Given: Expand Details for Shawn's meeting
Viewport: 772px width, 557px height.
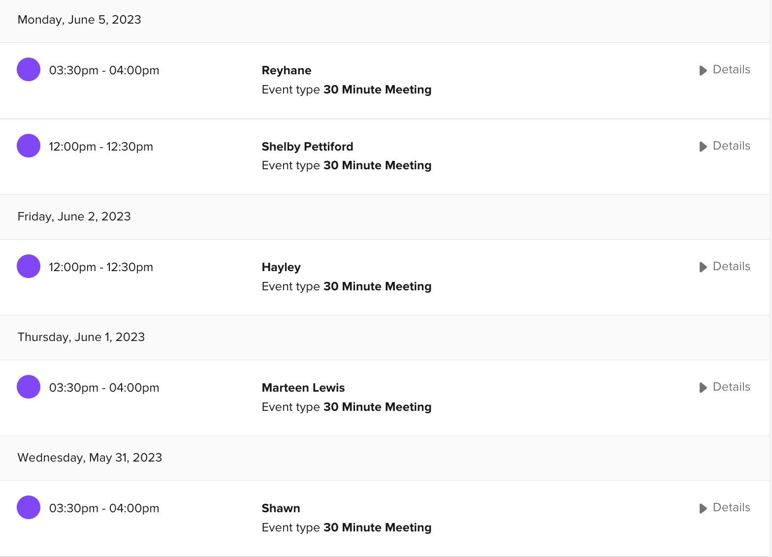Looking at the screenshot, I should (x=725, y=508).
